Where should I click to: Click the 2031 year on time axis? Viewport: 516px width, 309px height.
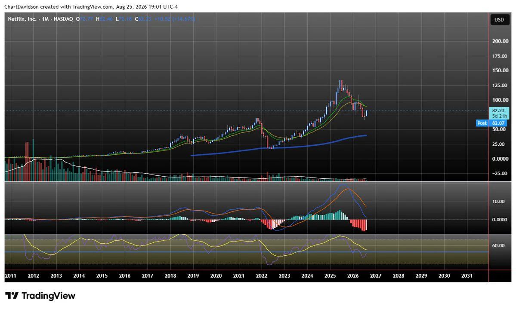[x=467, y=276]
